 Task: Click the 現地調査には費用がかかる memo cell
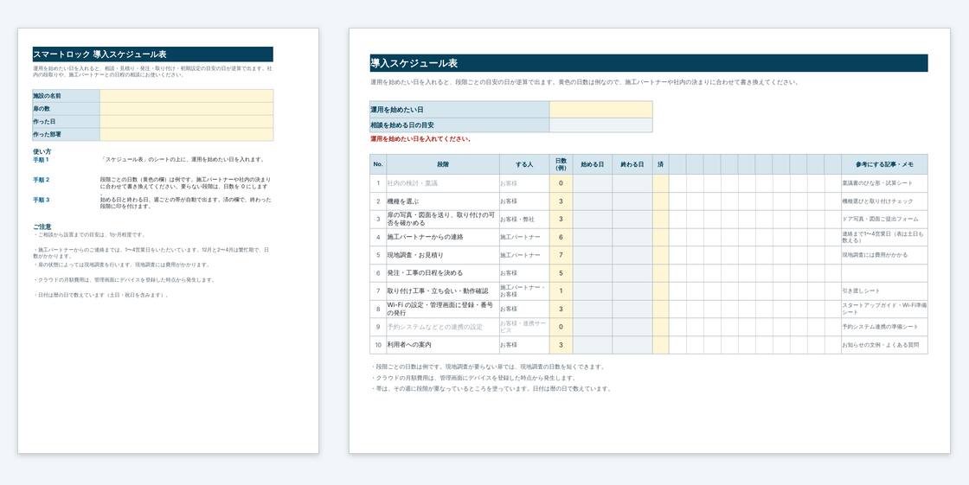point(884,255)
